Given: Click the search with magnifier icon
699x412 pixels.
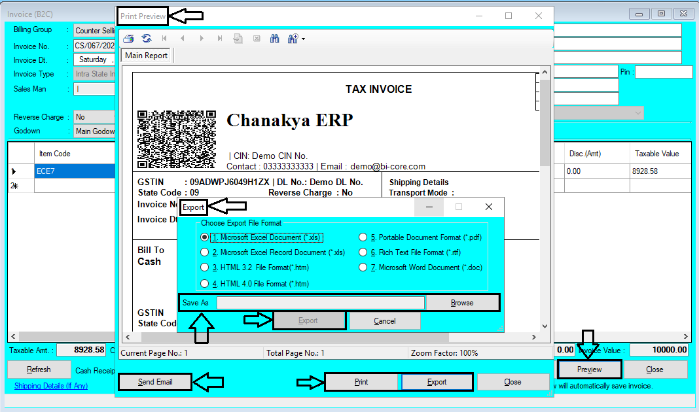Looking at the screenshot, I should pyautogui.click(x=291, y=39).
